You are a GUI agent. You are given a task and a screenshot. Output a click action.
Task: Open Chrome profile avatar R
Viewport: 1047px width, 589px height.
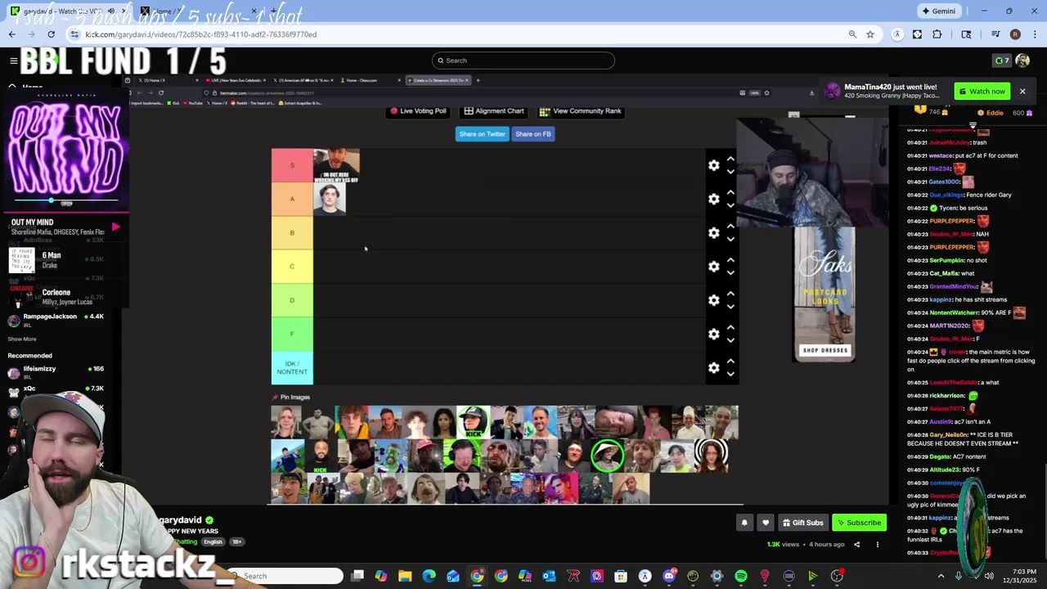click(x=1015, y=34)
